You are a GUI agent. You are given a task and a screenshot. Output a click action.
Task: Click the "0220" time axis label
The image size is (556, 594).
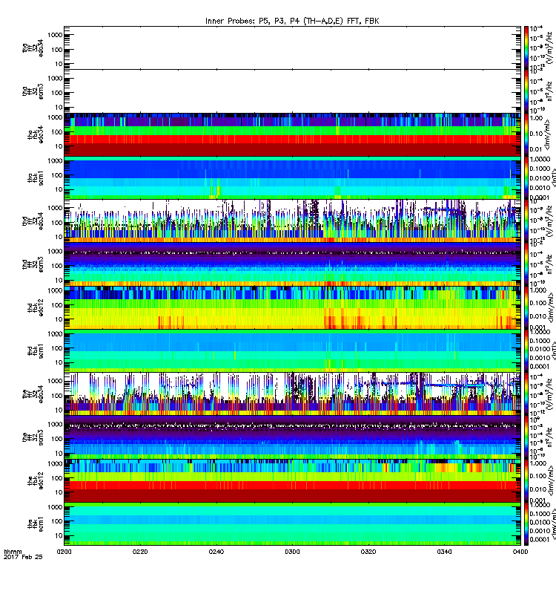140,552
